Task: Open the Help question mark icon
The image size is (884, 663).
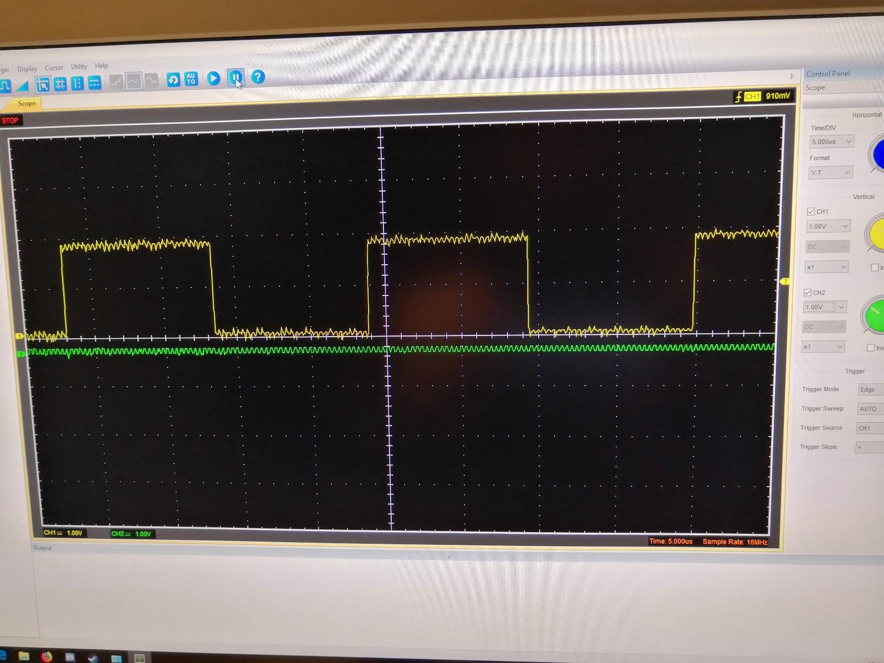Action: click(257, 77)
